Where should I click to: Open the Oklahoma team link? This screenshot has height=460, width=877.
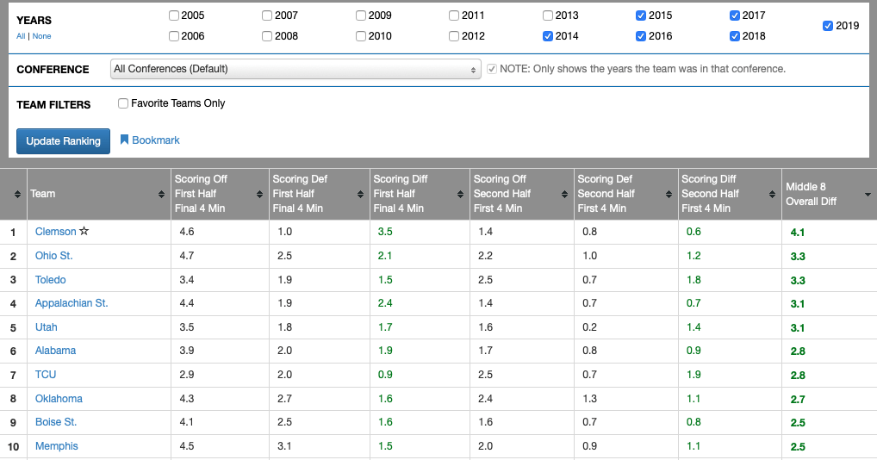click(x=59, y=399)
